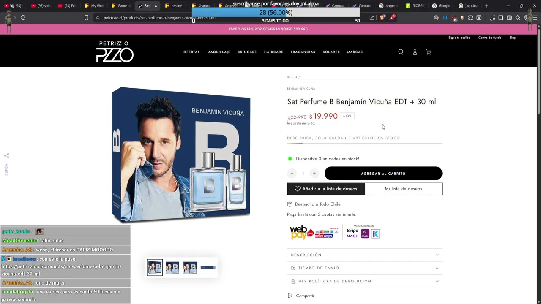Open Brave Rewards triangle icon
The image size is (541, 304).
392,18
